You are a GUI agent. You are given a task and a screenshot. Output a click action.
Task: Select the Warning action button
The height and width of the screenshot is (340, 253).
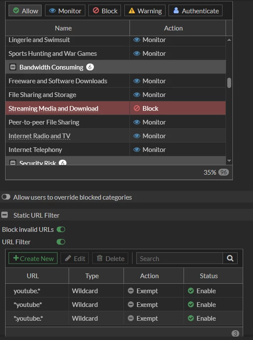145,11
